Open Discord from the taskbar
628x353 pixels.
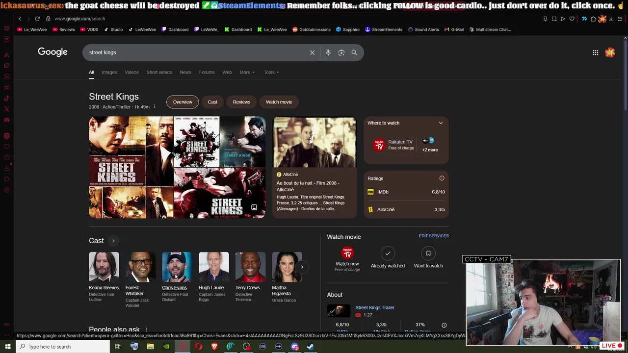[x=294, y=347]
